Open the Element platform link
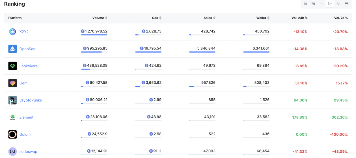The image size is (356, 158). point(27,117)
